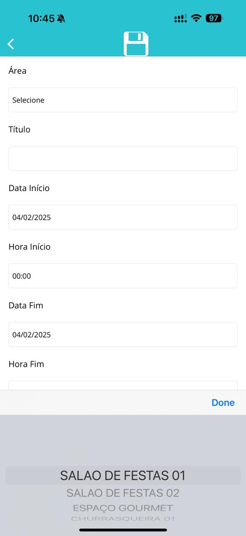Select SALAO DE FESTAS 01 in picker
The height and width of the screenshot is (536, 246).
(123, 475)
